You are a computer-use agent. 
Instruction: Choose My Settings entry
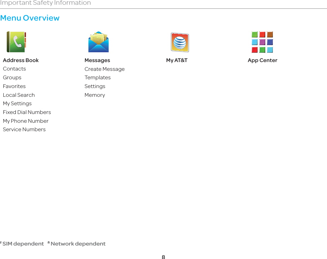(x=17, y=104)
